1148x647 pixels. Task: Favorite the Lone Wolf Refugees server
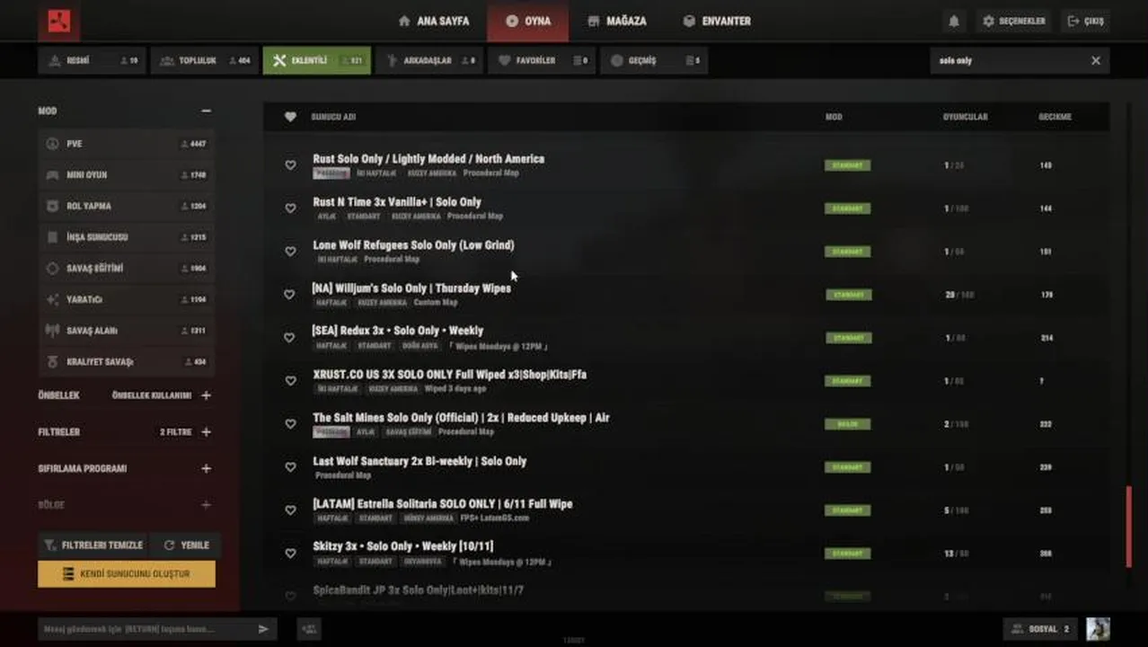point(290,252)
